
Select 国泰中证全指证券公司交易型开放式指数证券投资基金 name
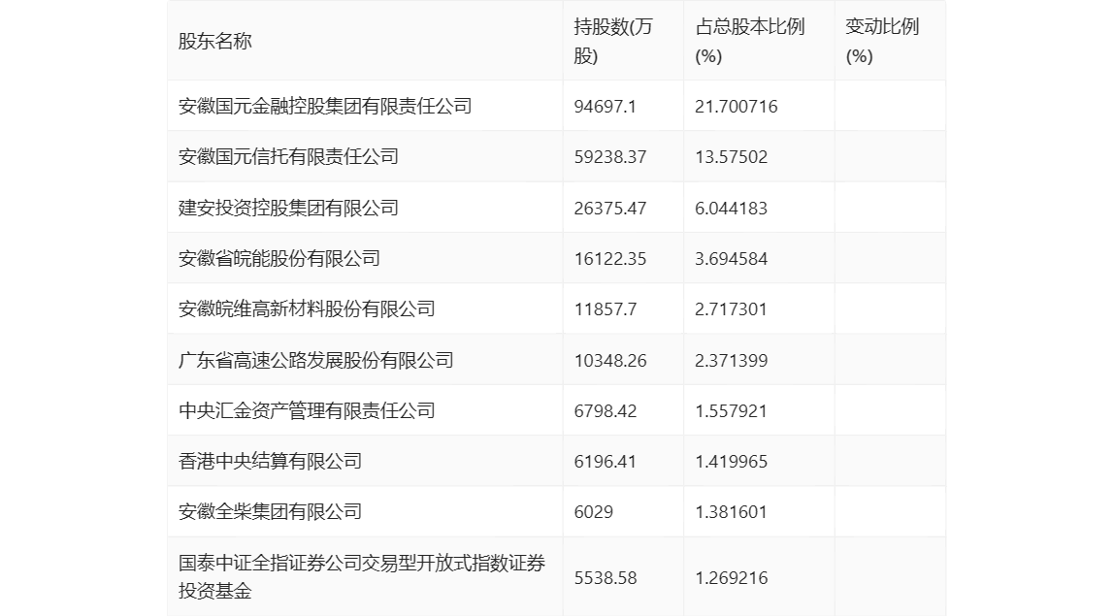coord(362,577)
